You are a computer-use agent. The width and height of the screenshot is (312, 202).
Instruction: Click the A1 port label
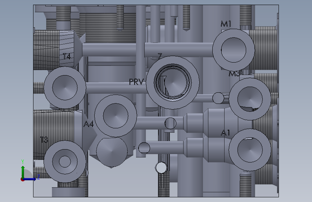point(225,133)
